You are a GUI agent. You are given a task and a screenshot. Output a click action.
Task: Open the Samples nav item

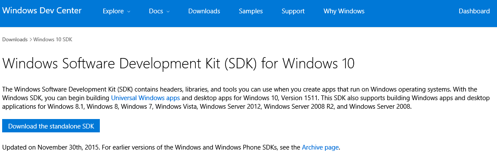[251, 11]
